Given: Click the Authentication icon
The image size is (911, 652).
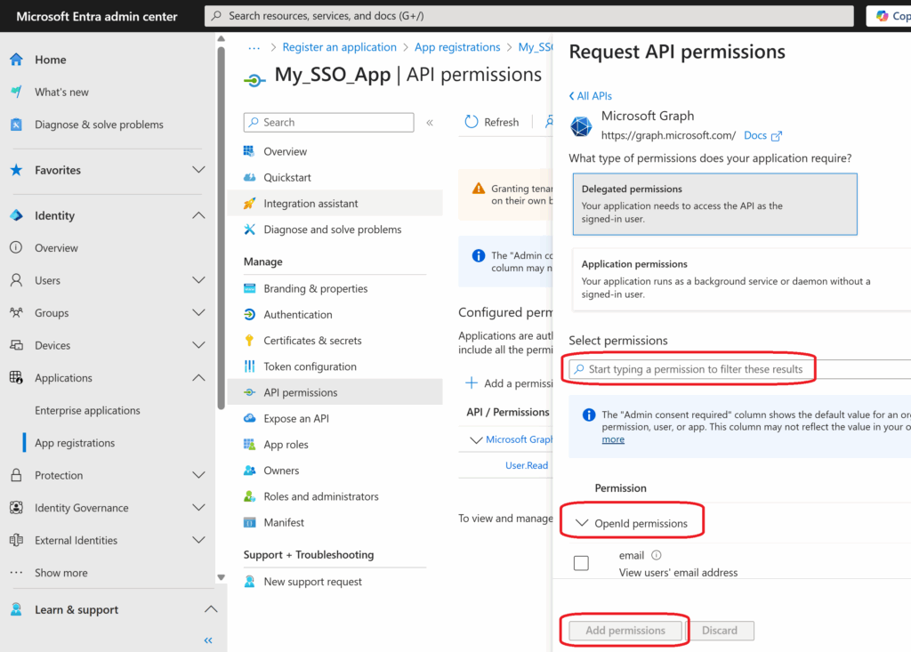Looking at the screenshot, I should coord(250,314).
